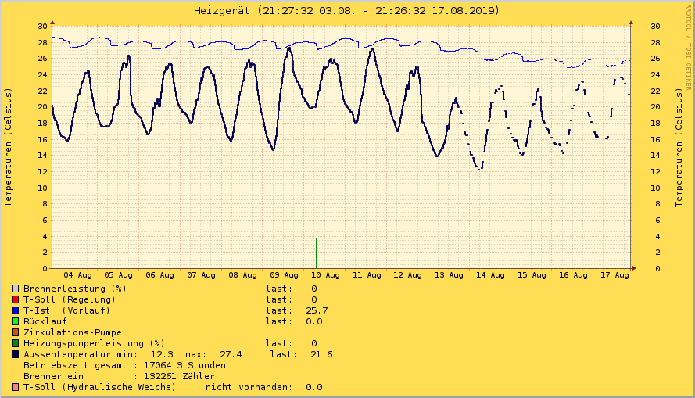Click the '07 Aug' x-axis label

[201, 275]
